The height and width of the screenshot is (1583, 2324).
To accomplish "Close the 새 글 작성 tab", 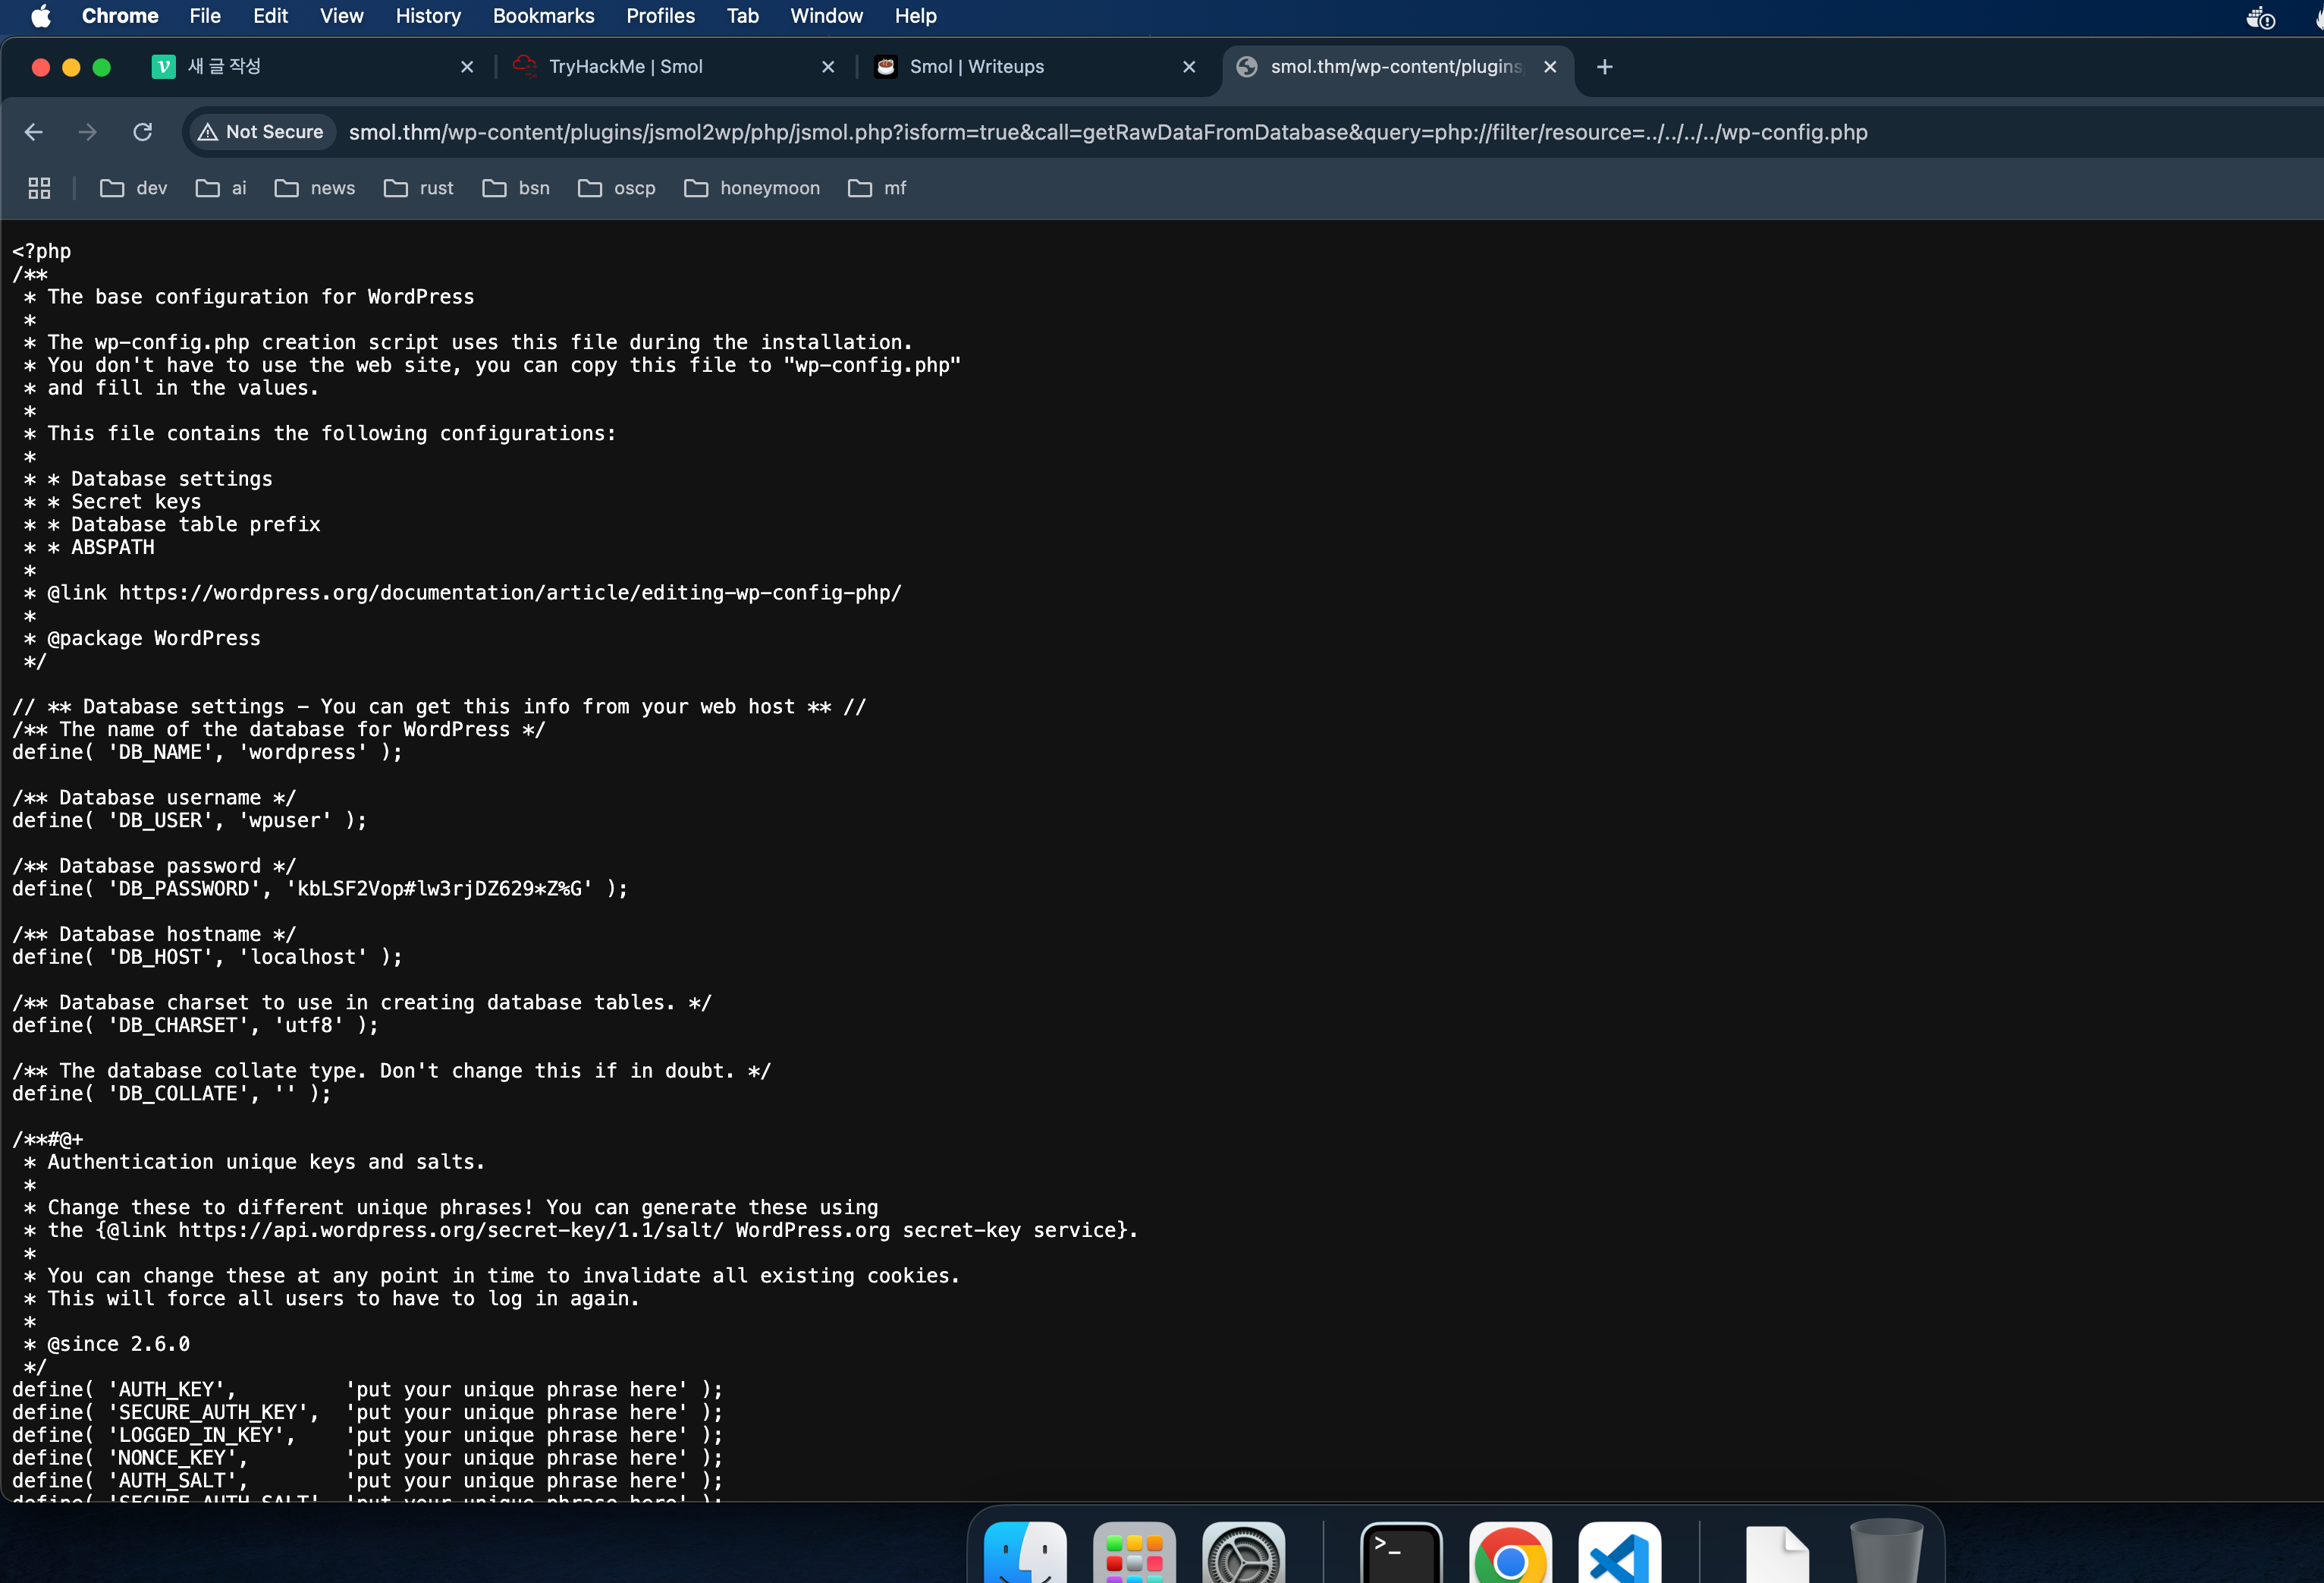I will tap(467, 67).
